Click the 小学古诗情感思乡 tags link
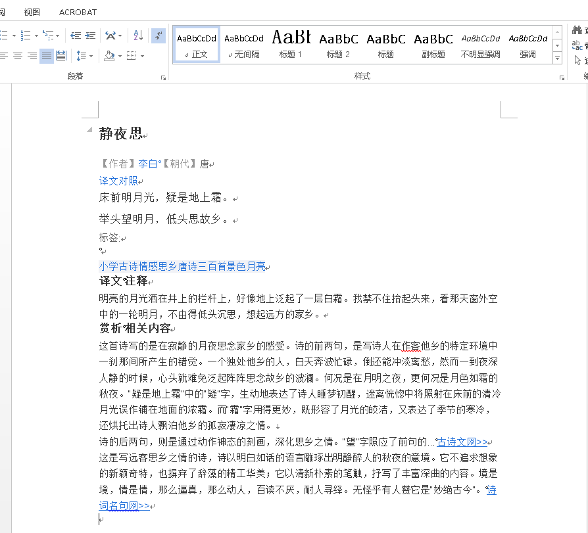This screenshot has width=588, height=533. (182, 267)
